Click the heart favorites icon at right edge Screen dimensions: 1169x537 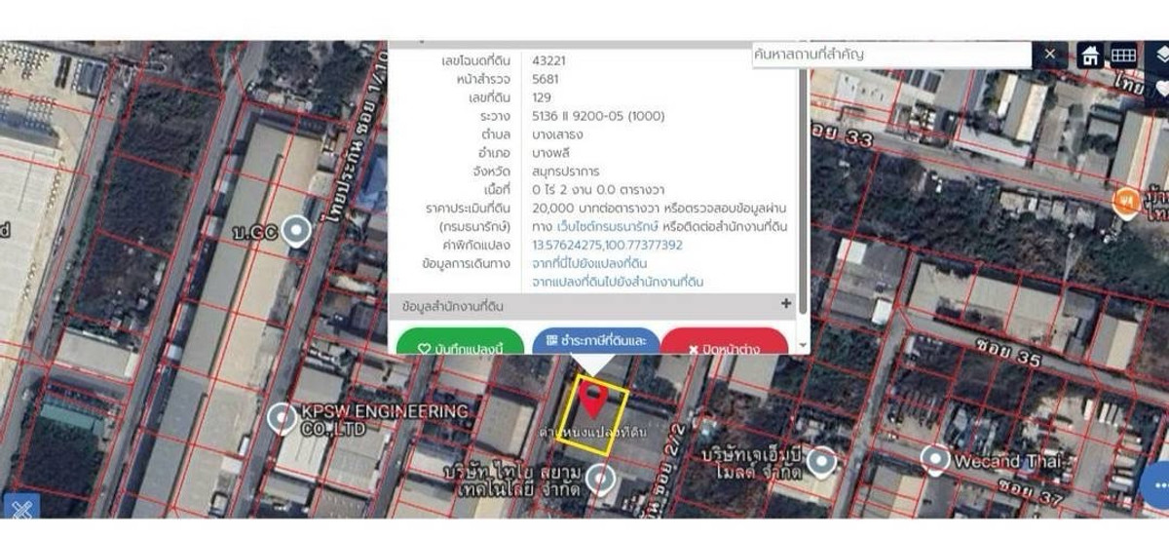tap(1161, 88)
